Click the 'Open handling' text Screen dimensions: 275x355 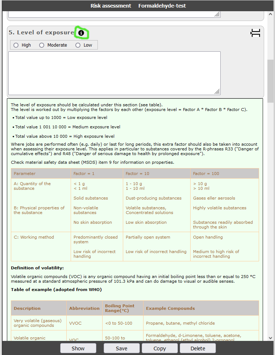[x=208, y=237]
